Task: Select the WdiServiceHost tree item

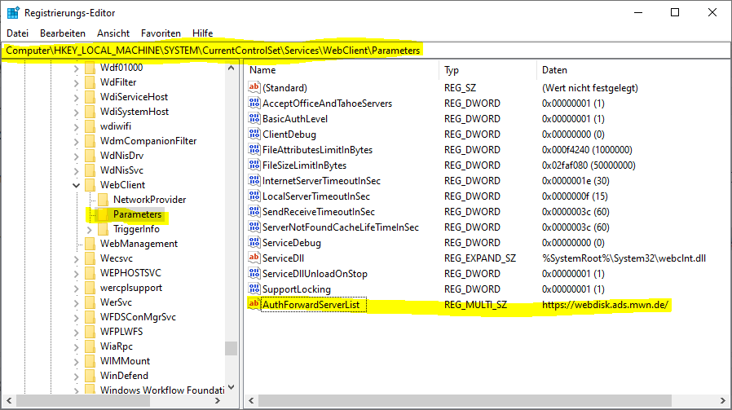Action: (x=134, y=97)
